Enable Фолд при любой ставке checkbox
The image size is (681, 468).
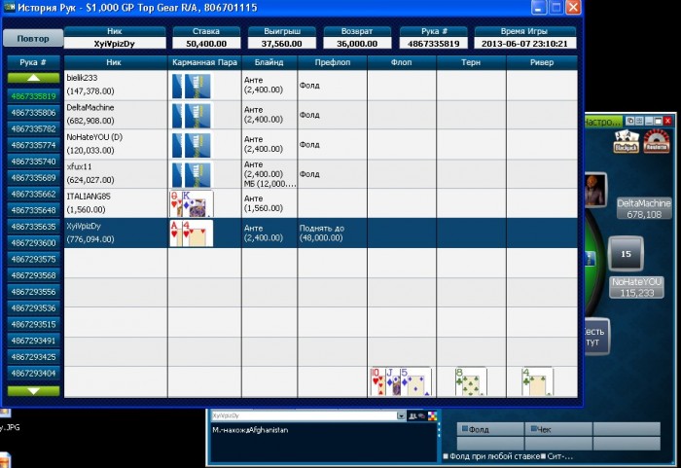446,455
